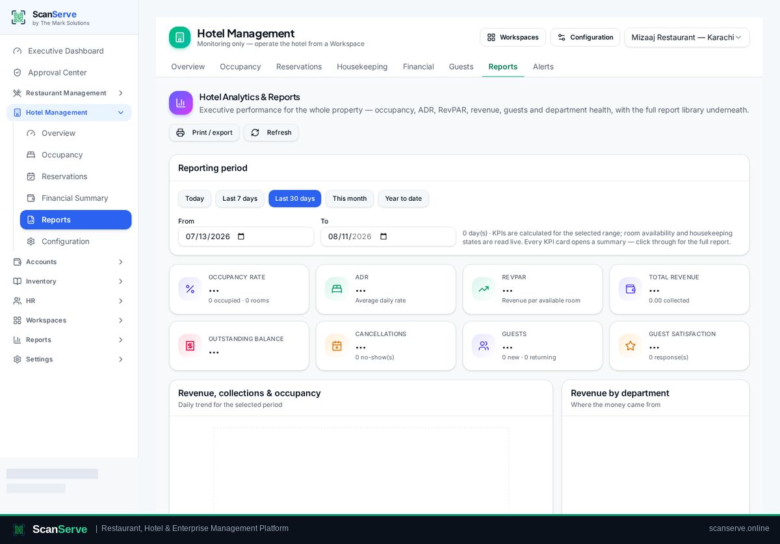Expand the HR section
780x544 pixels.
point(120,301)
